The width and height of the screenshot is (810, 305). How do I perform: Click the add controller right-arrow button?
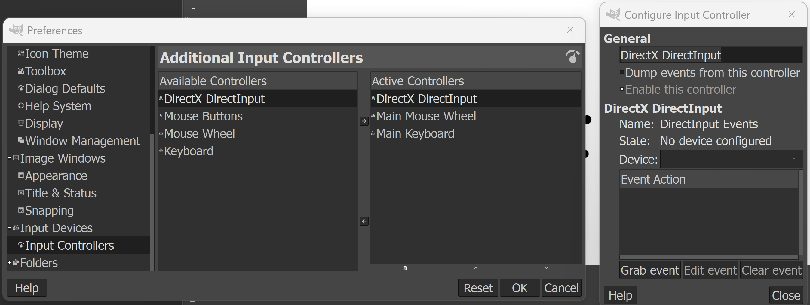364,121
